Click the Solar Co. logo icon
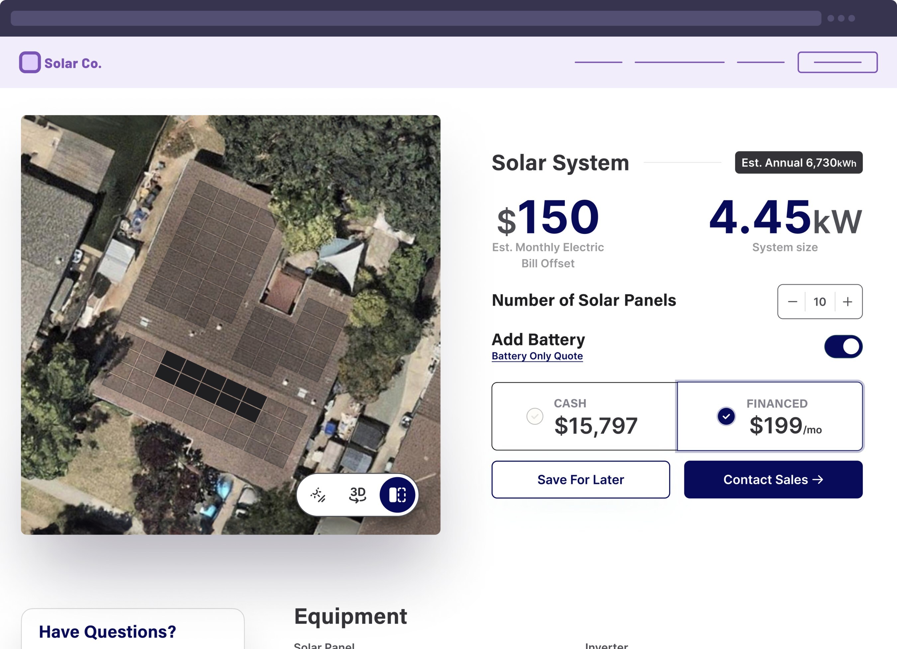 click(31, 63)
